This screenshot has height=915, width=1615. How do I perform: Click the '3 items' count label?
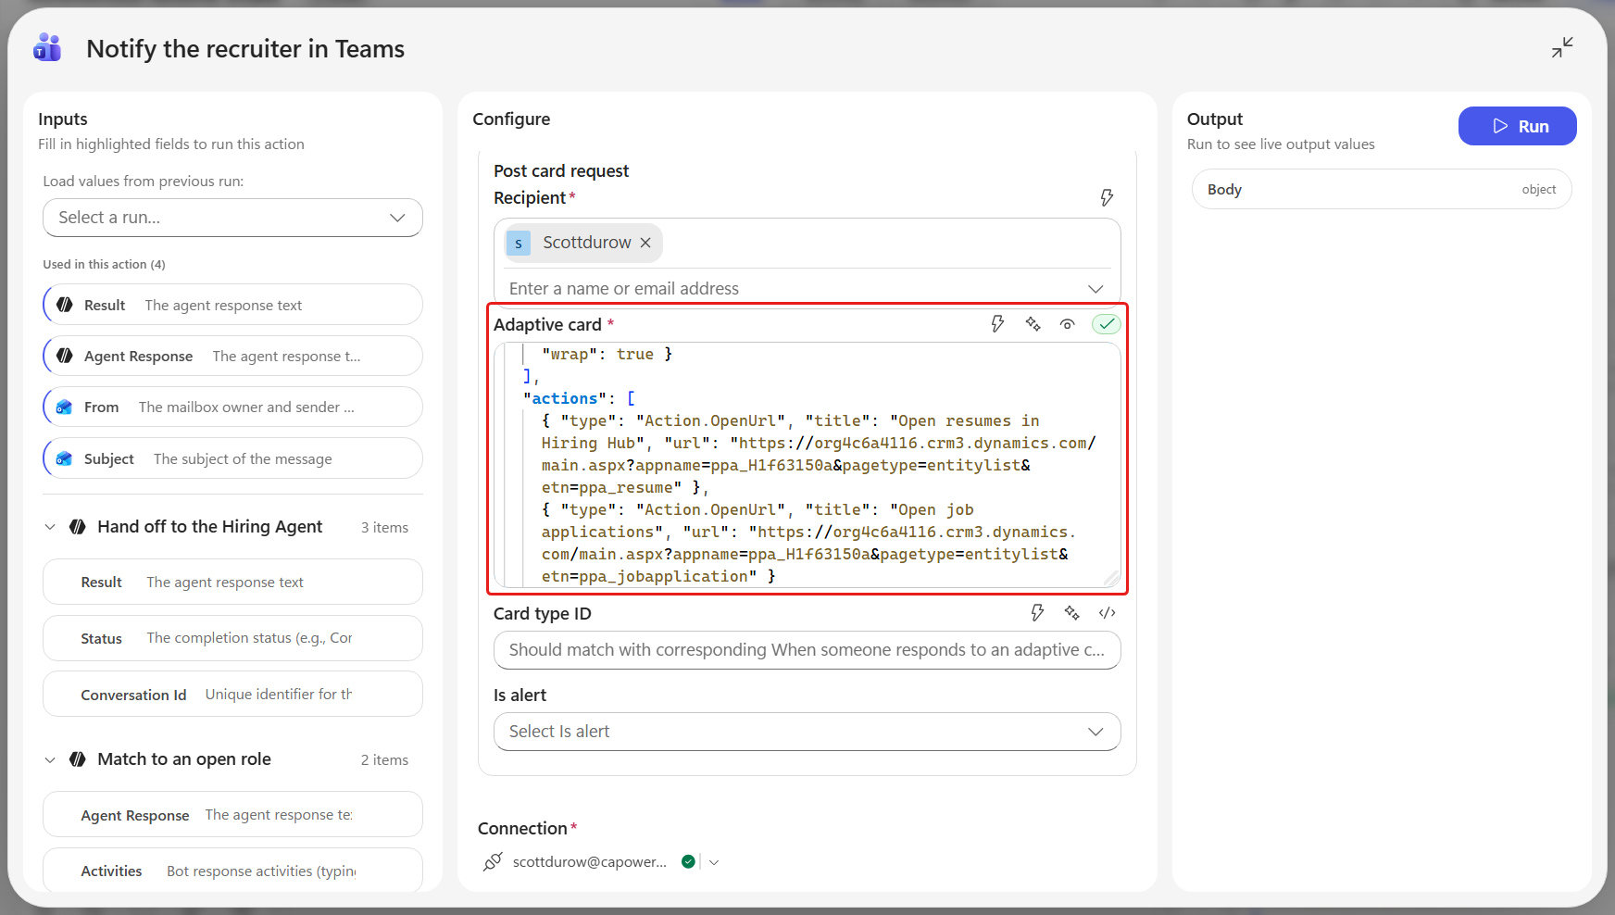point(384,528)
